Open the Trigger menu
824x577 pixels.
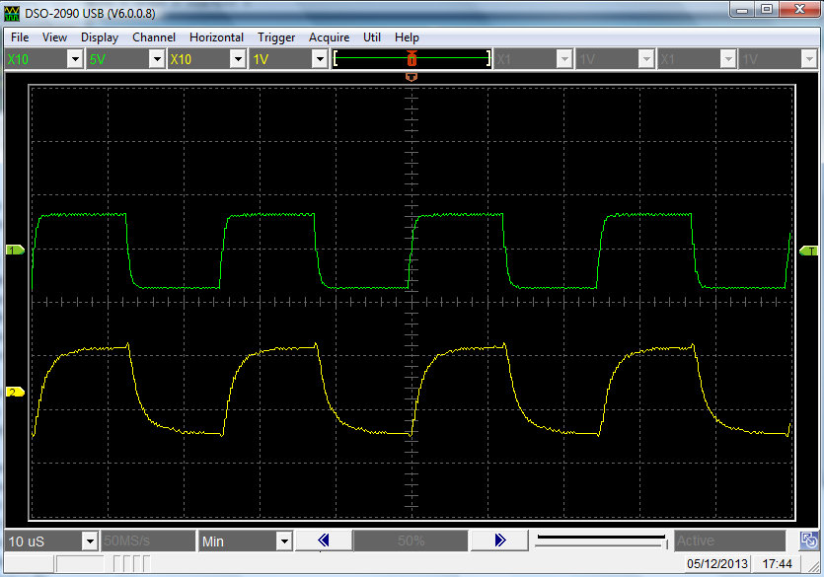(x=276, y=37)
